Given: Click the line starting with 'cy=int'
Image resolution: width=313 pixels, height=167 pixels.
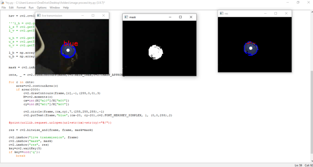Looking at the screenshot, I should tap(46, 104).
